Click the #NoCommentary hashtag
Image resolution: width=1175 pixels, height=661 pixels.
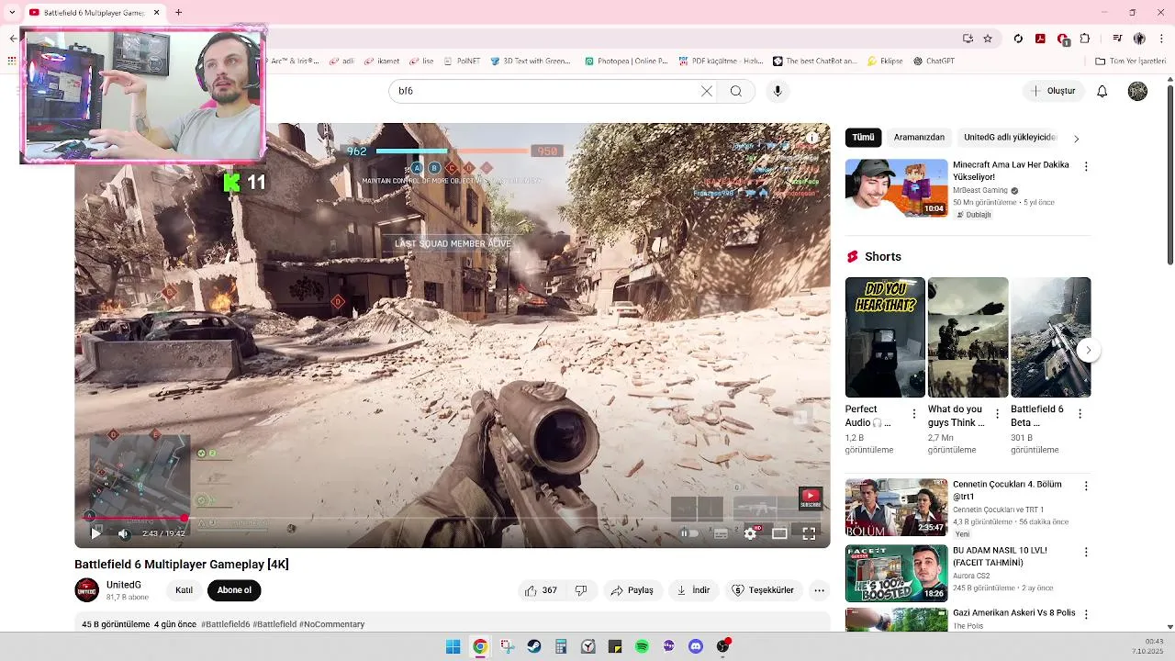click(x=331, y=624)
